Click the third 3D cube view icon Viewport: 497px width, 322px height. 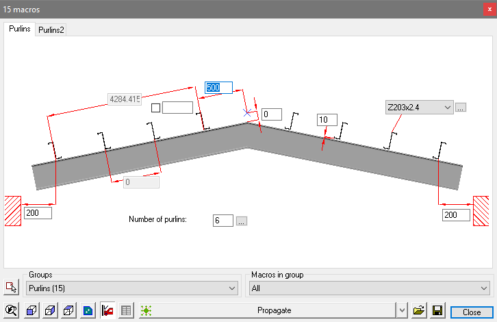[68, 311]
